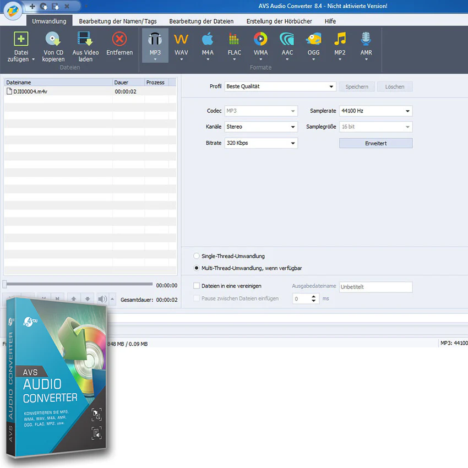Pick the OGG format icon
468x468 pixels.
point(314,39)
